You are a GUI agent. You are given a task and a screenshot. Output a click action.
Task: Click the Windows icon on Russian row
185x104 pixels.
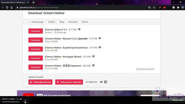tap(100, 38)
